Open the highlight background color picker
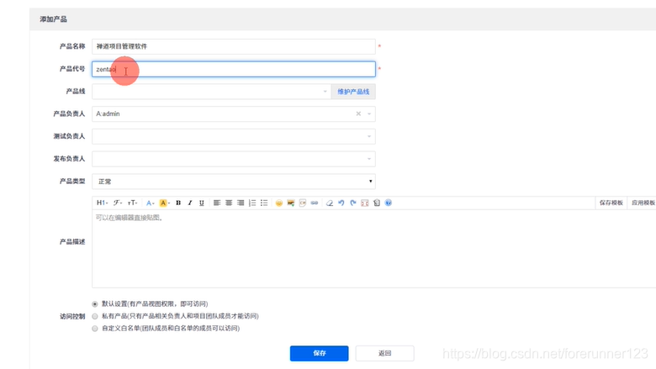Viewport: 656px width, 369px height. [164, 203]
